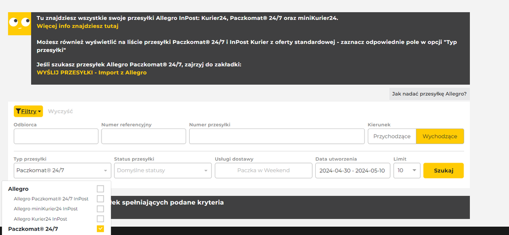Screen dimensions: 509x235
Task: Open the Typ przesyłki dropdown
Action: point(62,170)
